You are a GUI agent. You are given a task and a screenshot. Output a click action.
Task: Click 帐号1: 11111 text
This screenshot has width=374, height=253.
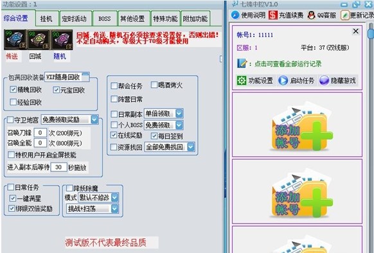[255, 35]
